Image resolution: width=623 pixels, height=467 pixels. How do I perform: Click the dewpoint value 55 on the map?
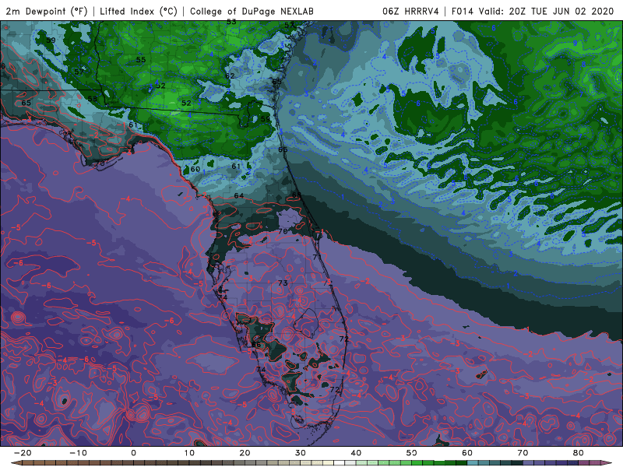(x=141, y=60)
